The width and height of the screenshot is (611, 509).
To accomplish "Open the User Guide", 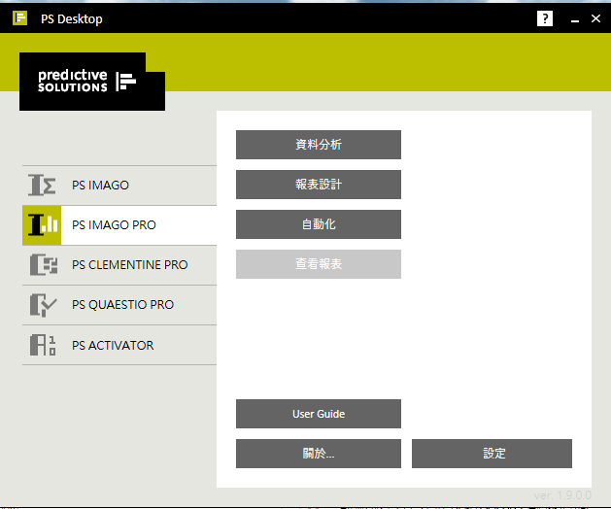I will [x=319, y=414].
